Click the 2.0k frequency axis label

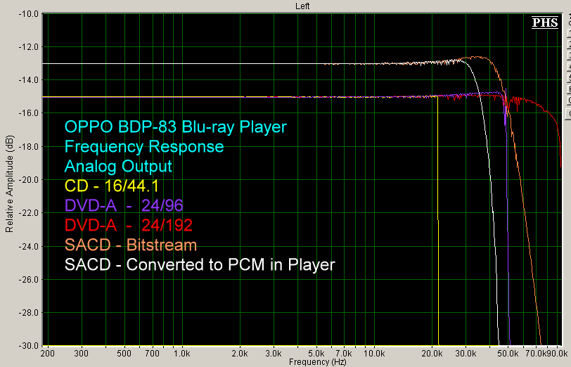click(240, 354)
